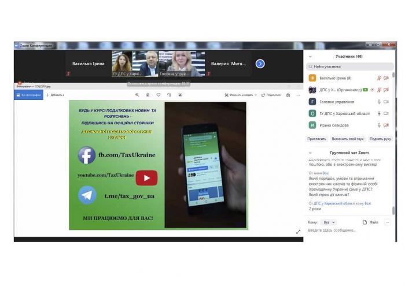Click the Найти участника search field
This screenshot has width=405, height=286.
[x=349, y=66]
